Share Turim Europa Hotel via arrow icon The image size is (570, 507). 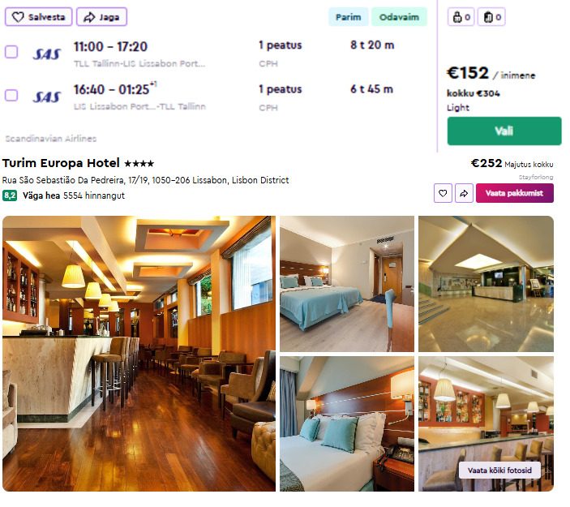464,193
